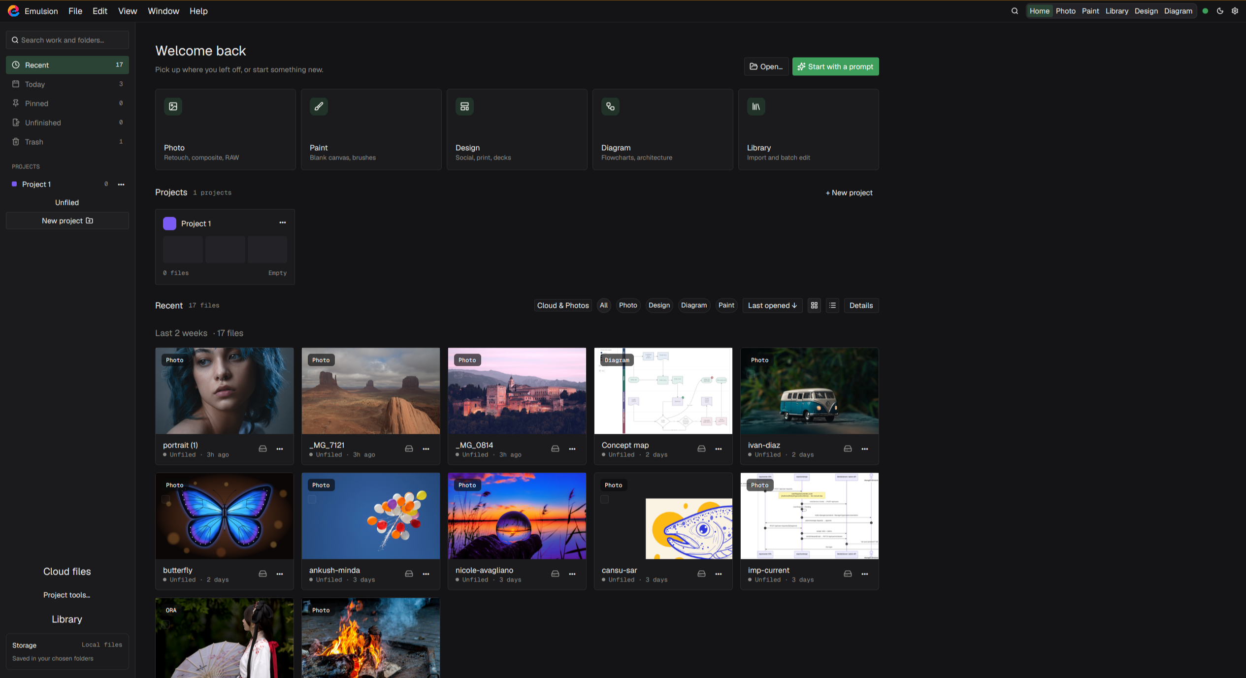Click the search magnifier in top bar
Image resolution: width=1246 pixels, height=678 pixels.
point(1015,11)
